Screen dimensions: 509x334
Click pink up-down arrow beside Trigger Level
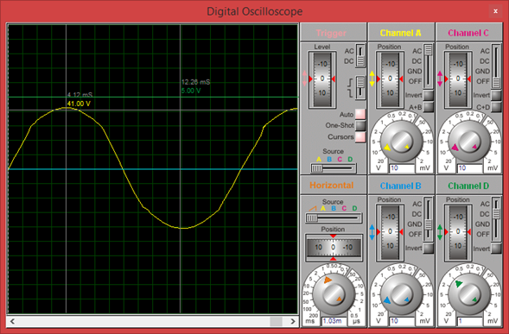[x=304, y=79]
